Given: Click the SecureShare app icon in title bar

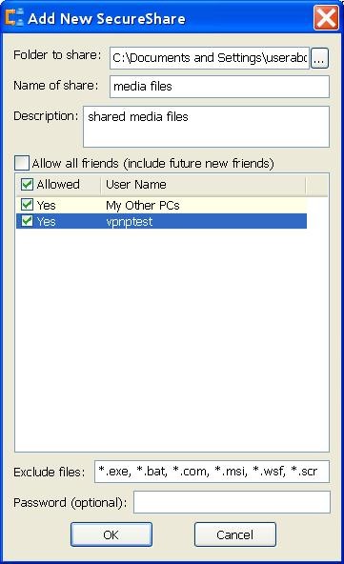Looking at the screenshot, I should [x=14, y=17].
